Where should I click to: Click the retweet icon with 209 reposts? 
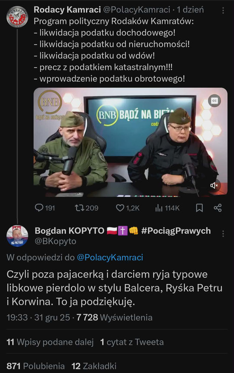click(87, 208)
